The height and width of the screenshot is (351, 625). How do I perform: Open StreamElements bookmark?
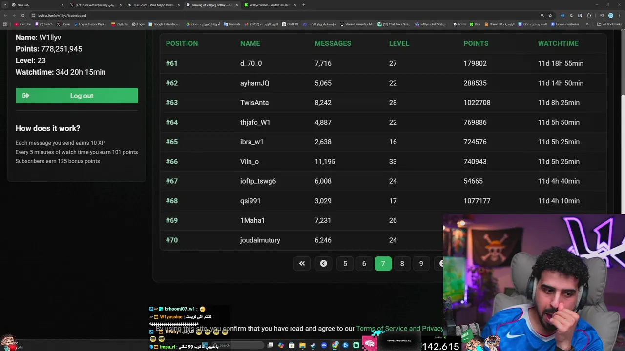click(357, 24)
